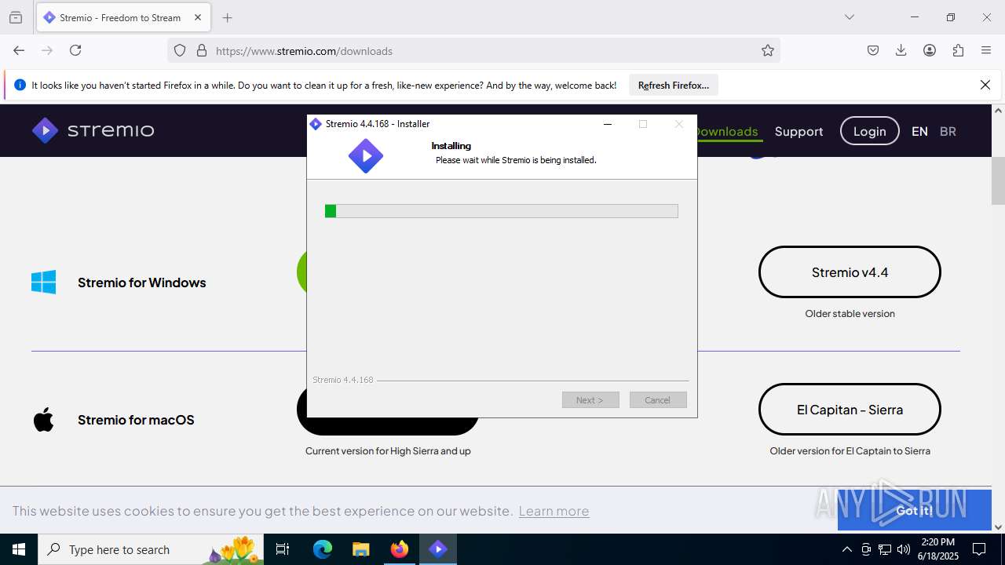Open the Support menu item
Image resolution: width=1005 pixels, height=565 pixels.
pyautogui.click(x=799, y=131)
